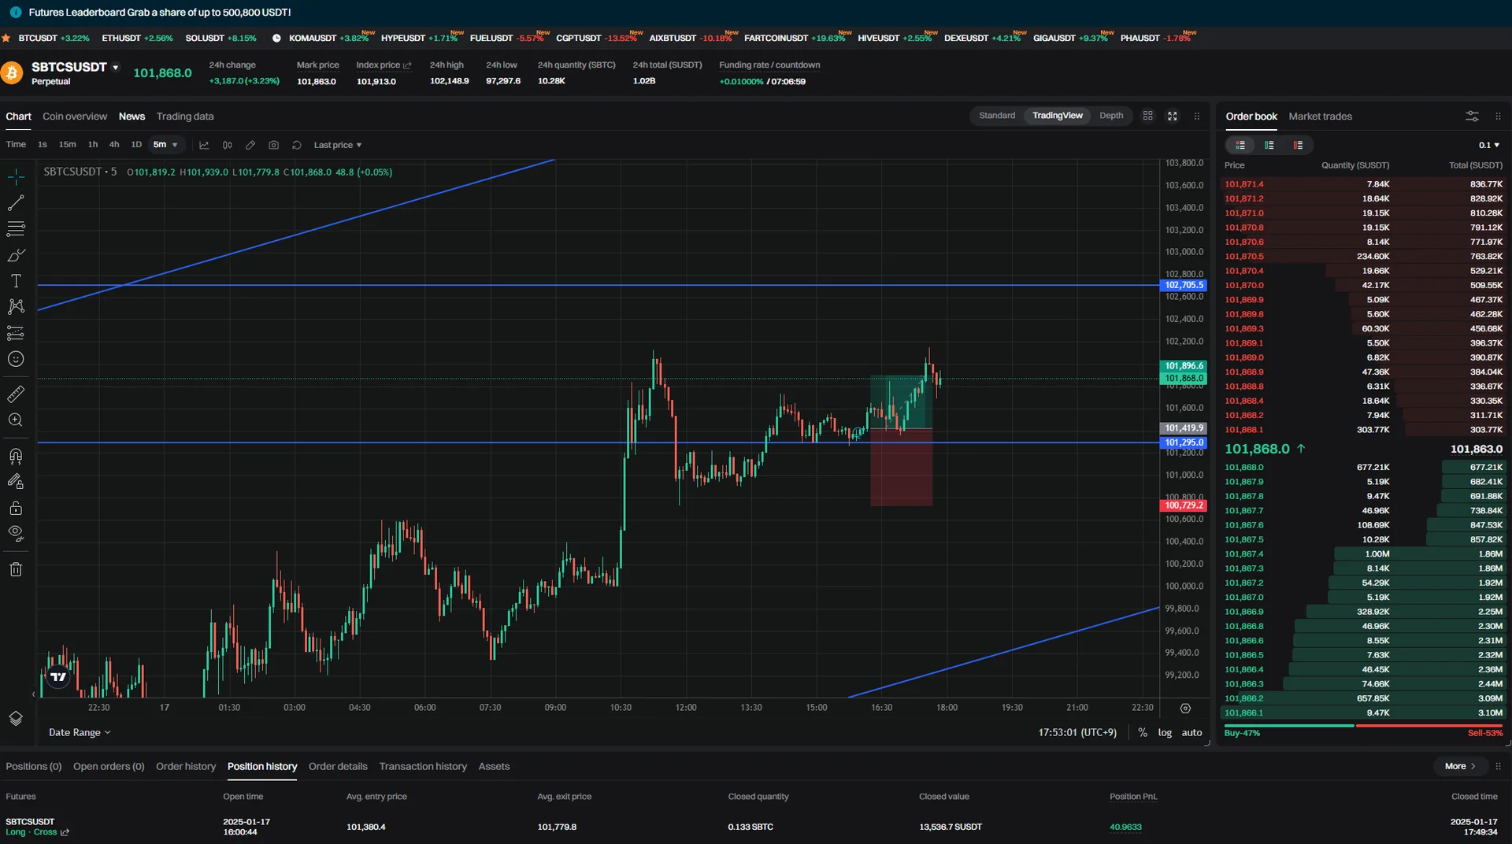This screenshot has height=844, width=1512.
Task: Switch to the Standard chart view
Action: point(997,116)
